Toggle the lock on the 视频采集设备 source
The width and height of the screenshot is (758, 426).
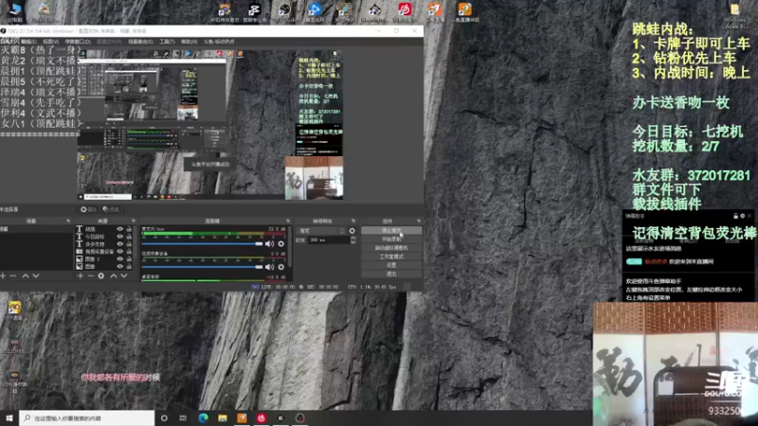pos(129,252)
